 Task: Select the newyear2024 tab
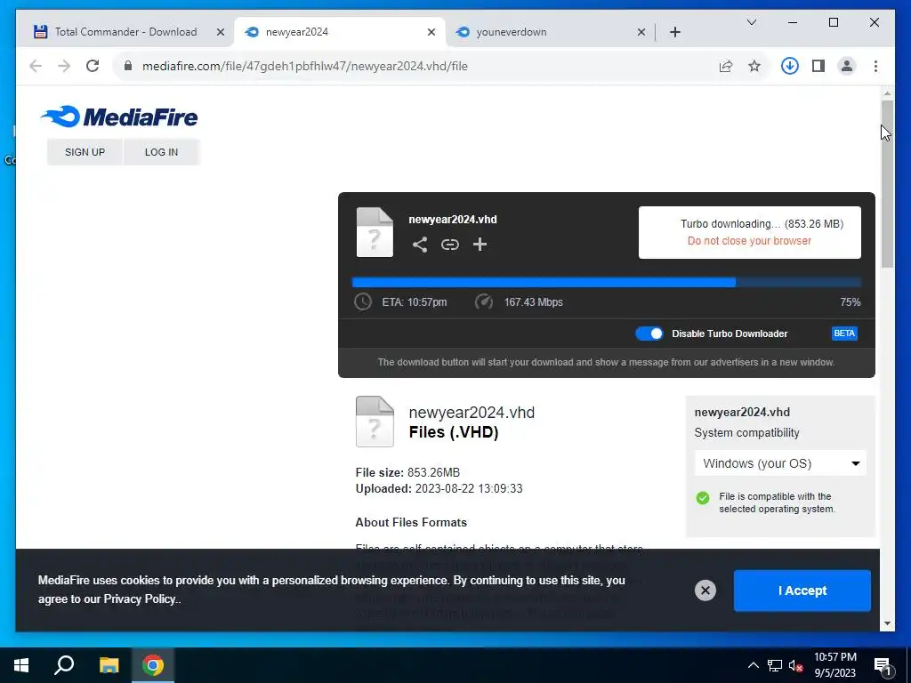pyautogui.click(x=340, y=32)
